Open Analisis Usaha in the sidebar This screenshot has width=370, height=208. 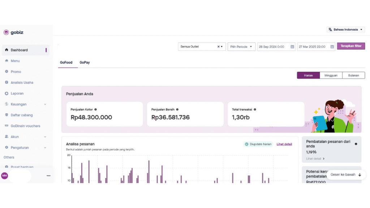[x=22, y=83]
